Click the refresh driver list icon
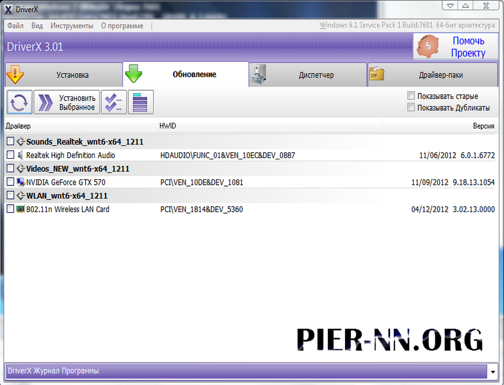This screenshot has width=504, height=385. click(x=20, y=102)
